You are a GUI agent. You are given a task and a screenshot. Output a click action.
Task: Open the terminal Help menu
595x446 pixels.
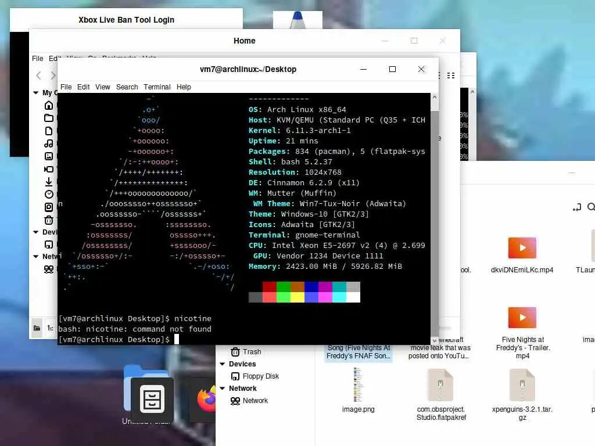coord(184,87)
